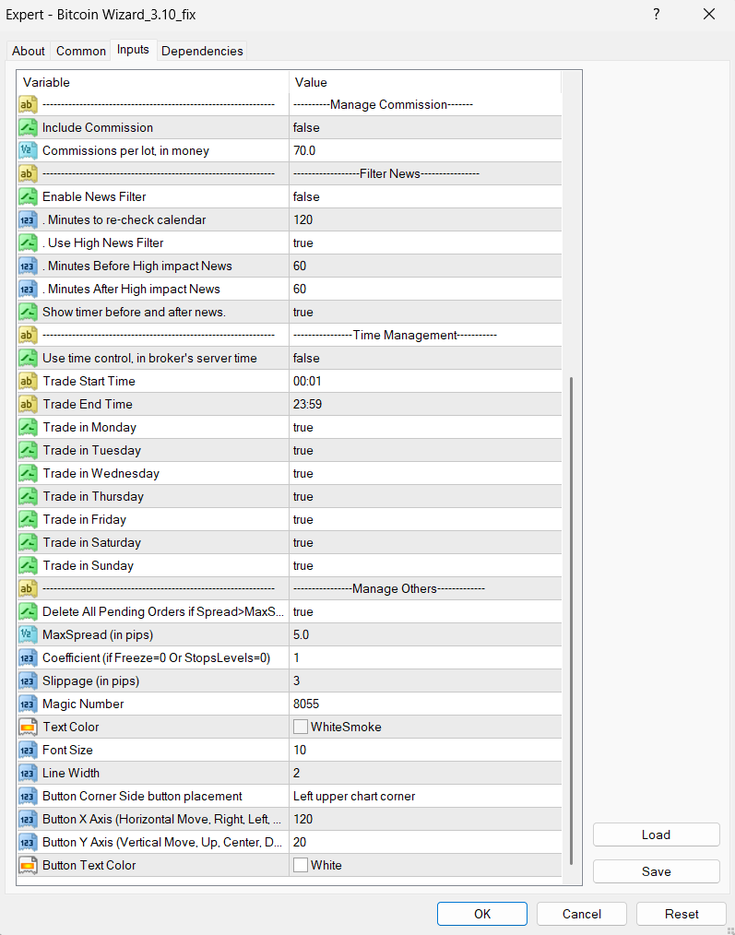
Task: Click the Trade End Time value 23:59
Action: (307, 404)
